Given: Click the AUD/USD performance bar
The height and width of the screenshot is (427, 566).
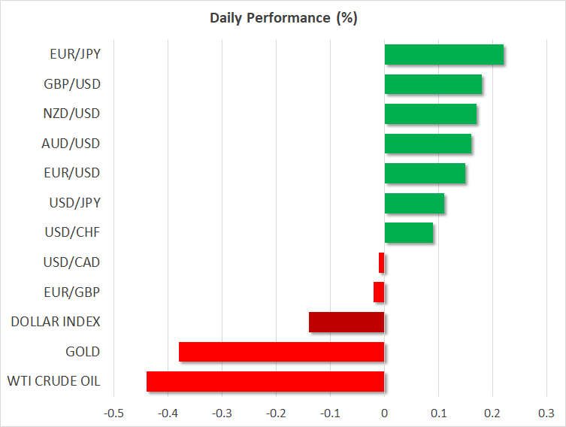Looking at the screenshot, I should 428,144.
